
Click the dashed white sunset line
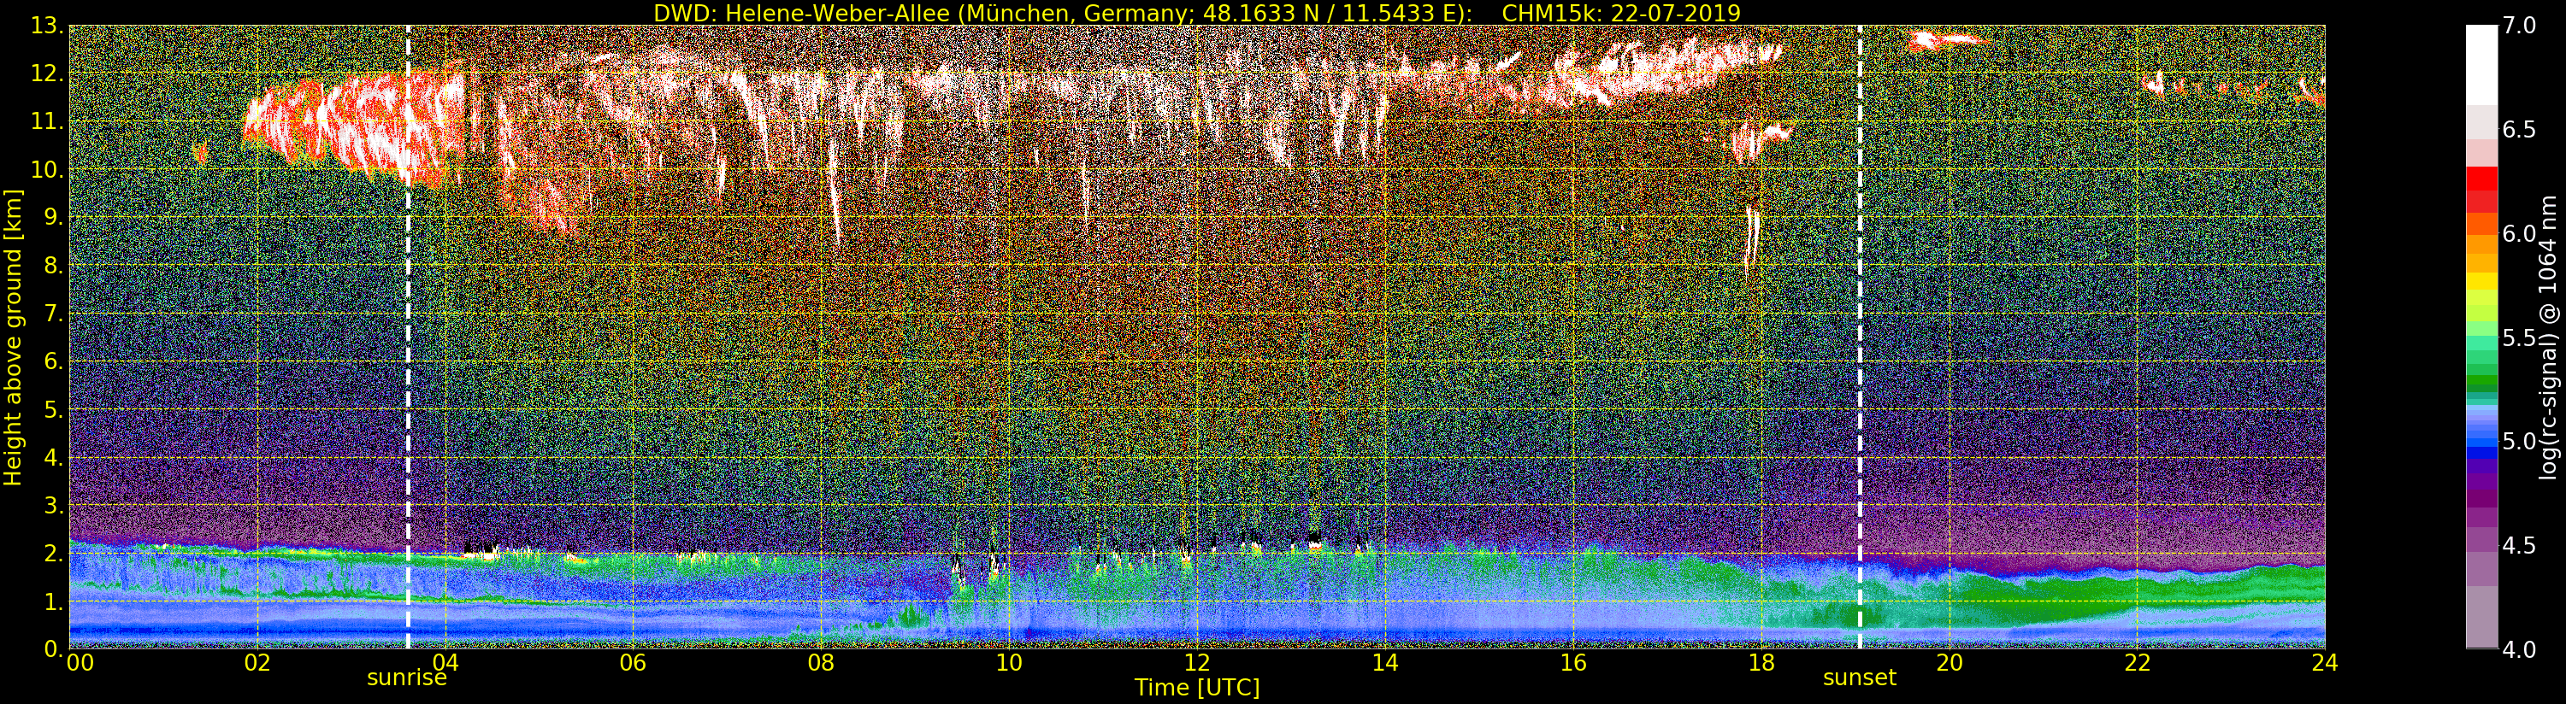point(1860,337)
